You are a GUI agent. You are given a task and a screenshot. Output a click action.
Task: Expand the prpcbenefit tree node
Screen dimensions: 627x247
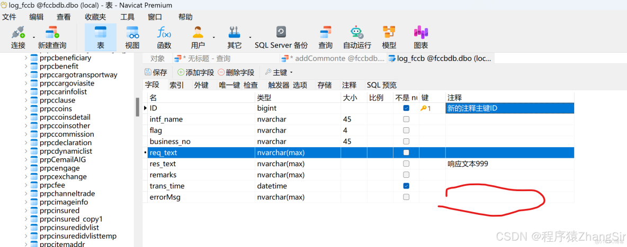26,66
